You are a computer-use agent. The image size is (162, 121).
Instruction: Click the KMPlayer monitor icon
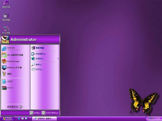(x=4, y=68)
